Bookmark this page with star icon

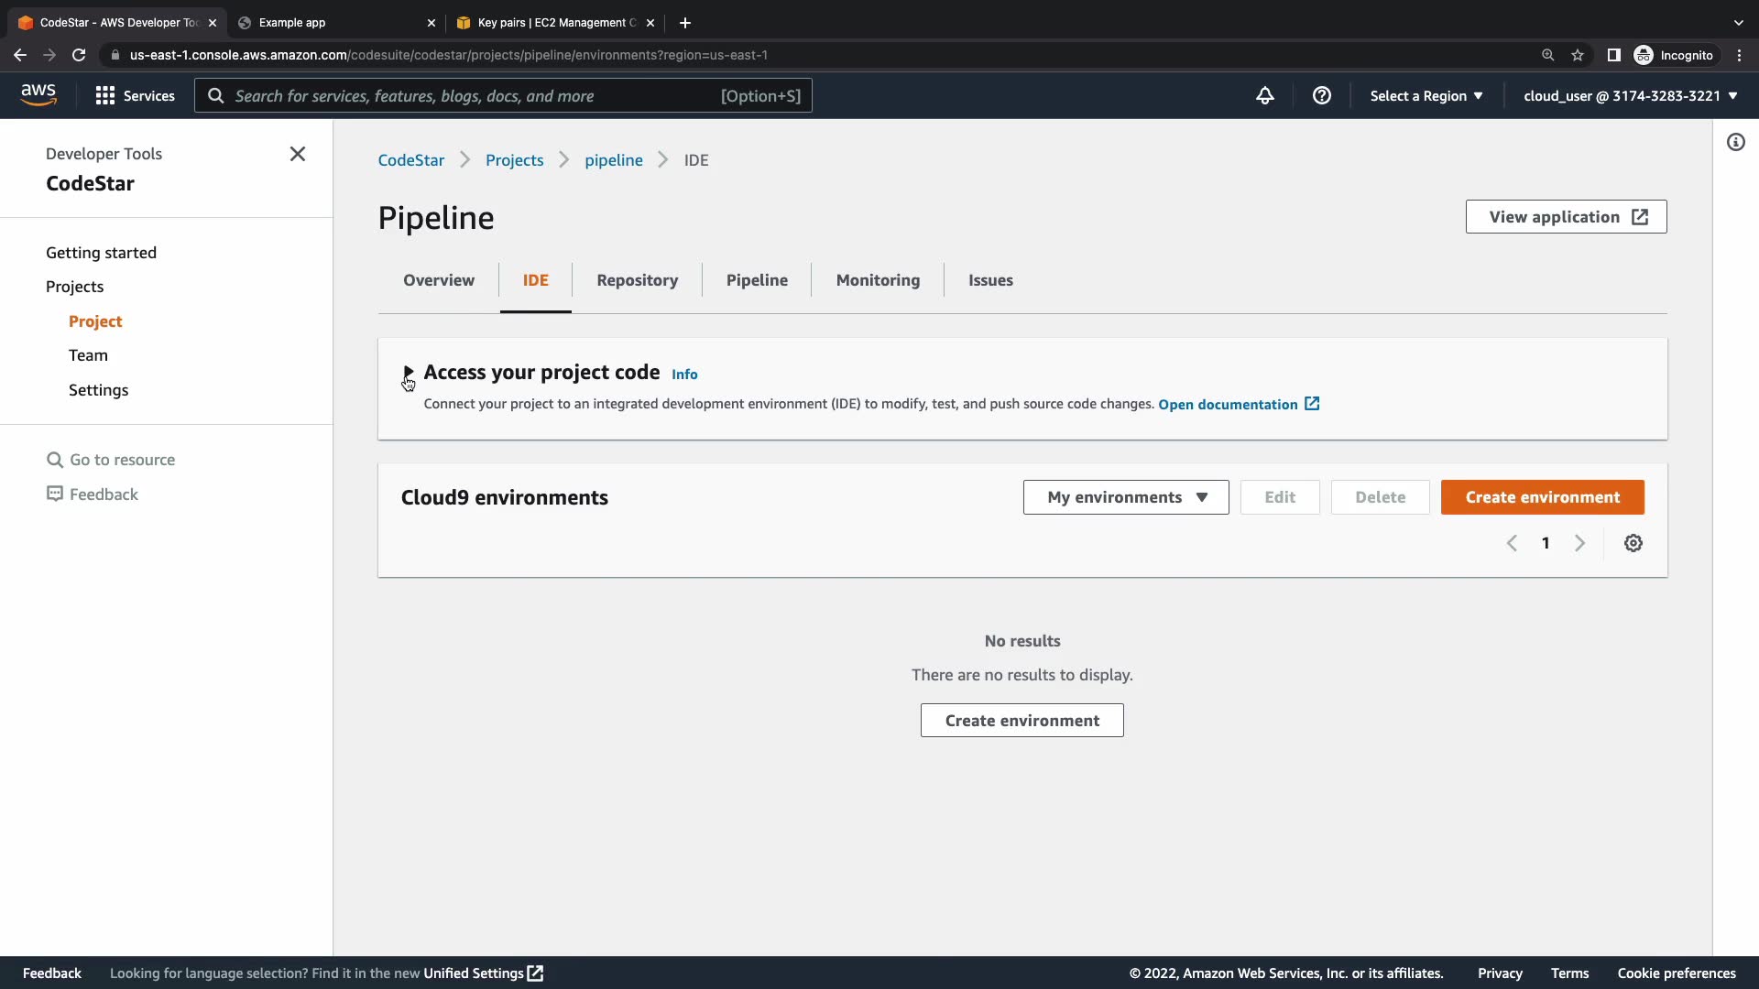coord(1578,55)
